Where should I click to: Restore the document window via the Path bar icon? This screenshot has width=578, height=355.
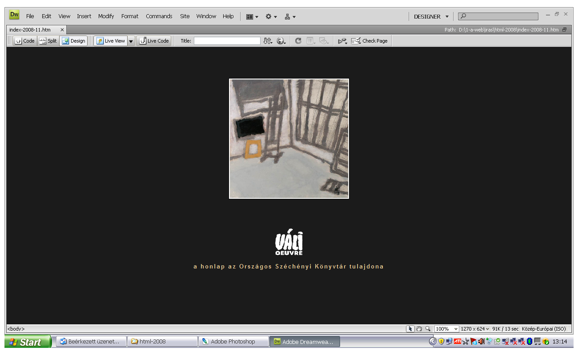point(564,30)
